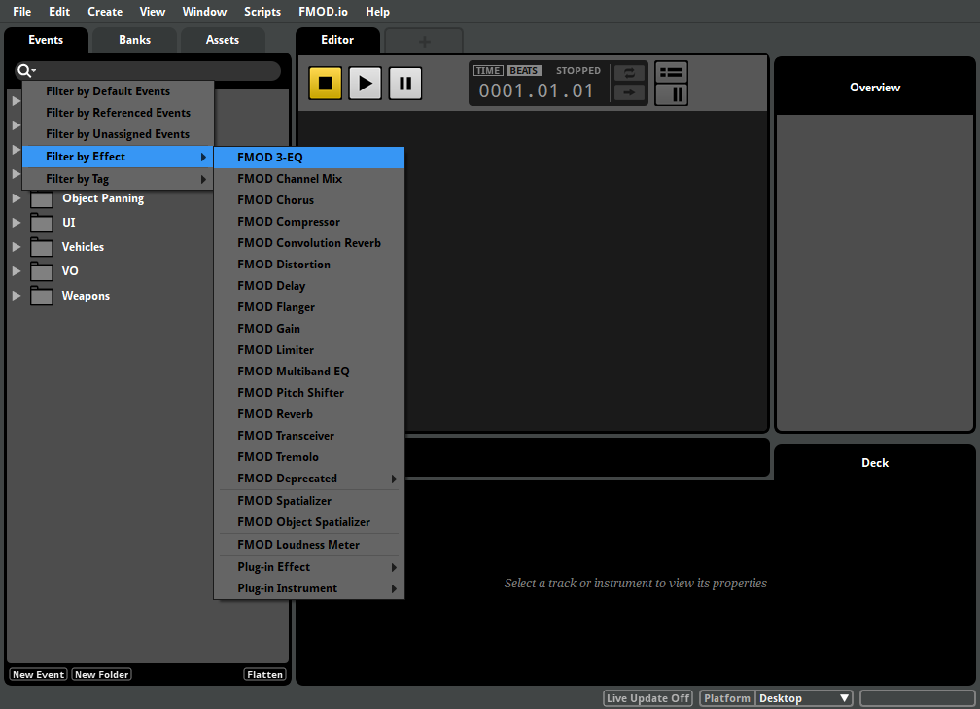Image resolution: width=980 pixels, height=709 pixels.
Task: Switch timeline display to TIME
Action: [488, 71]
